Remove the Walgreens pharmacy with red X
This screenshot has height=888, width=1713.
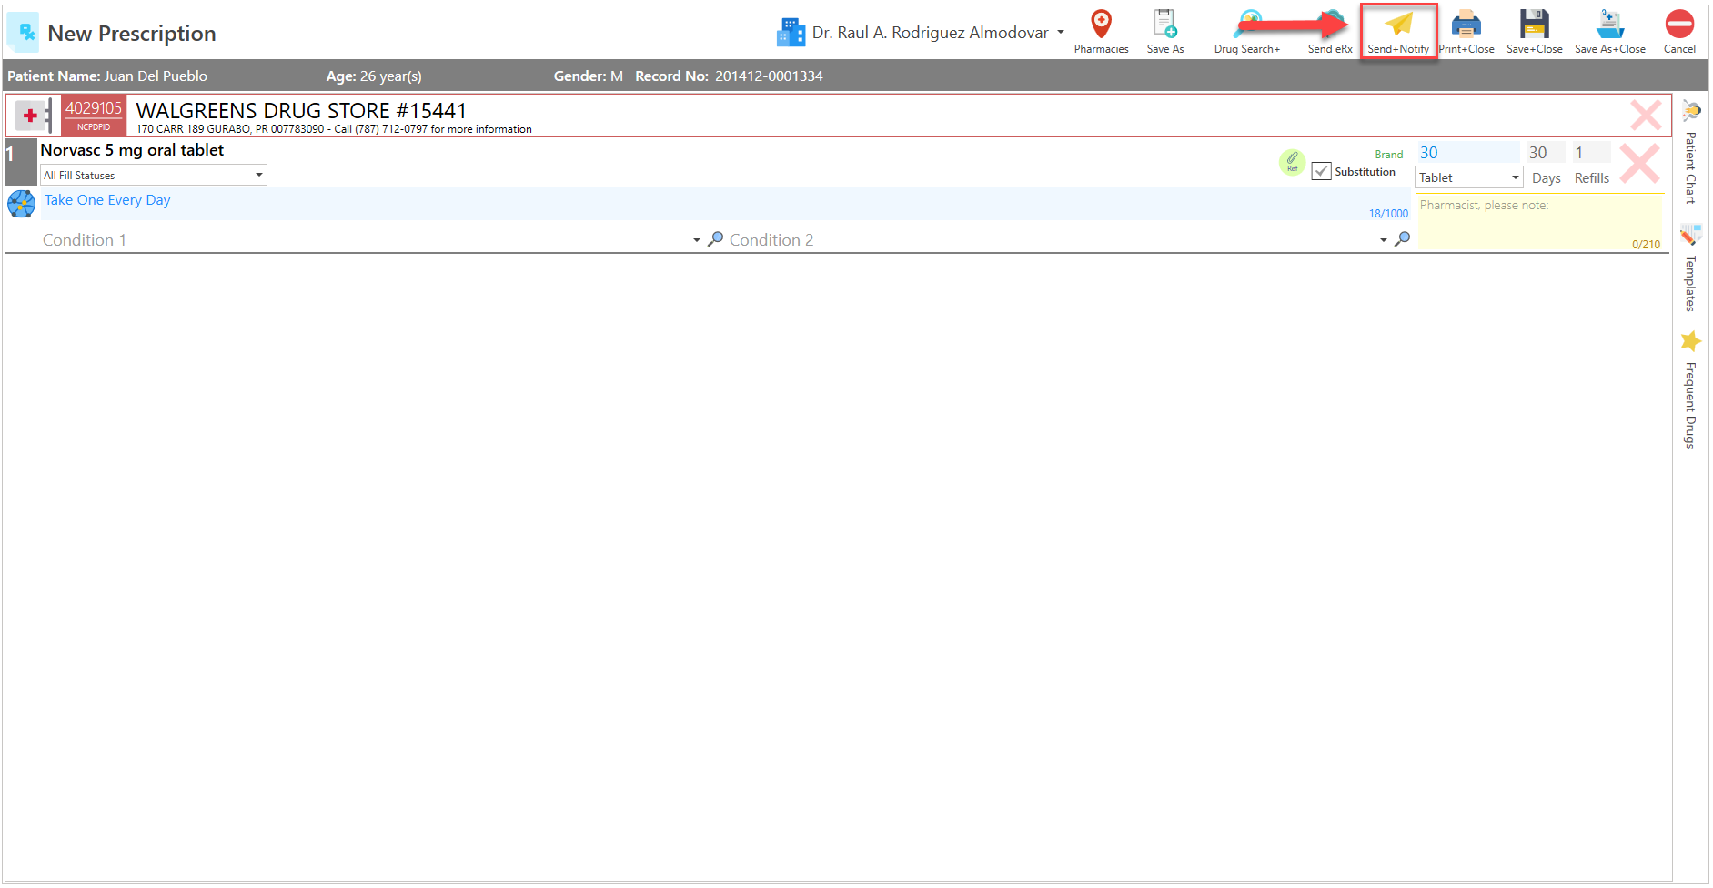(x=1645, y=116)
